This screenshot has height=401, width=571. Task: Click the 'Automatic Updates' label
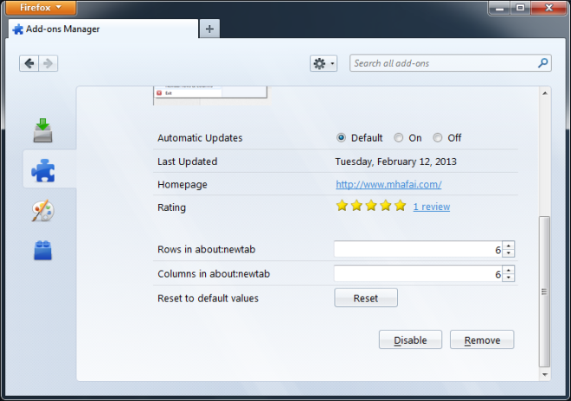[200, 138]
